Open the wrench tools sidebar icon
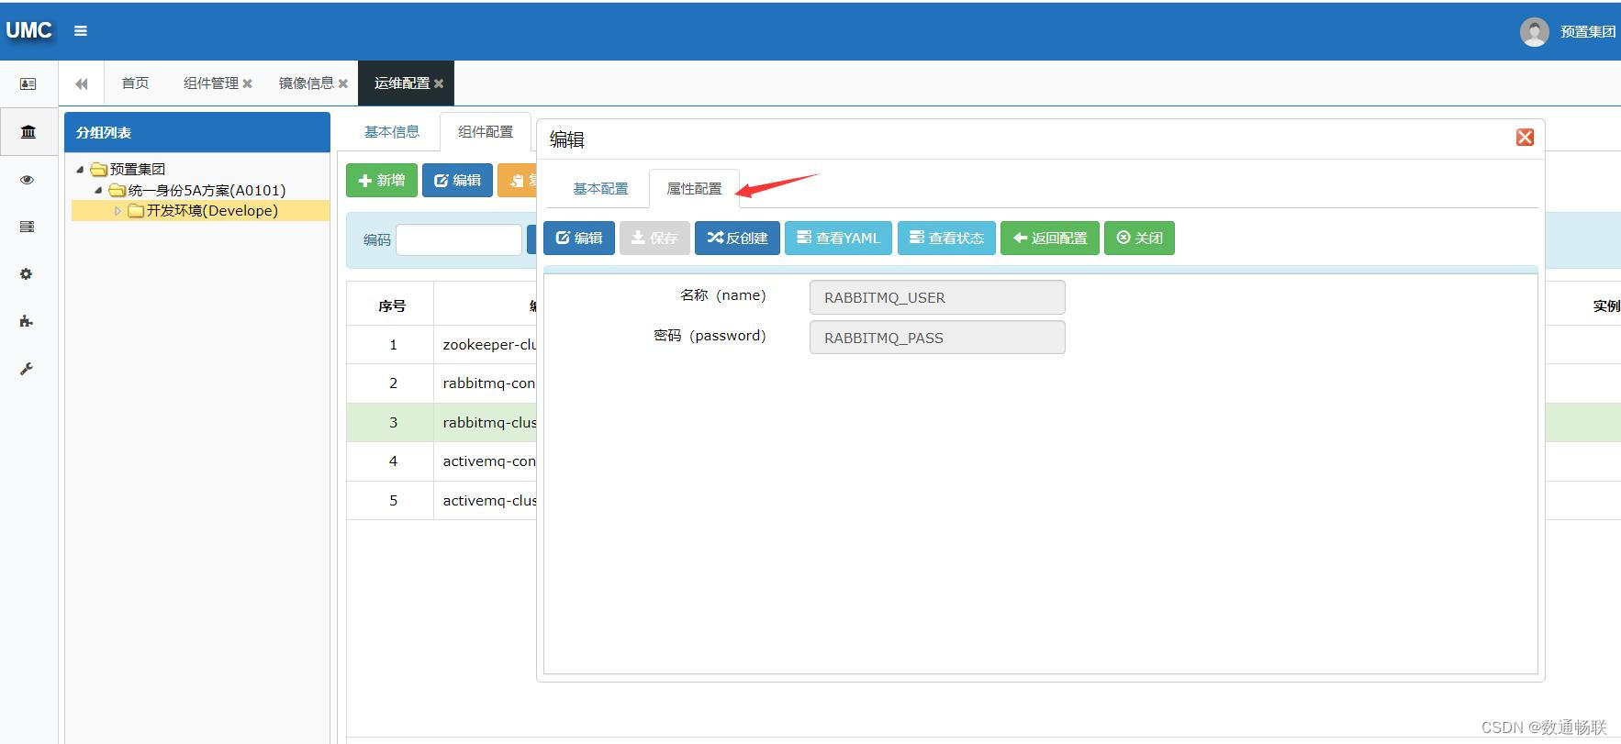The height and width of the screenshot is (744, 1621). click(28, 369)
